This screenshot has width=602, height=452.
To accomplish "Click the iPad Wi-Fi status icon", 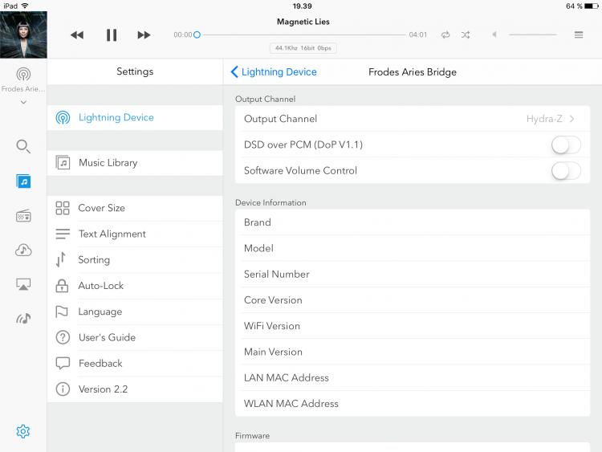I will pyautogui.click(x=25, y=6).
